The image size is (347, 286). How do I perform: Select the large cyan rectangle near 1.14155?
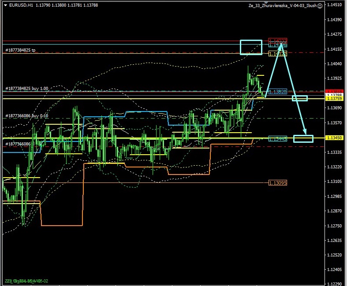[251, 47]
